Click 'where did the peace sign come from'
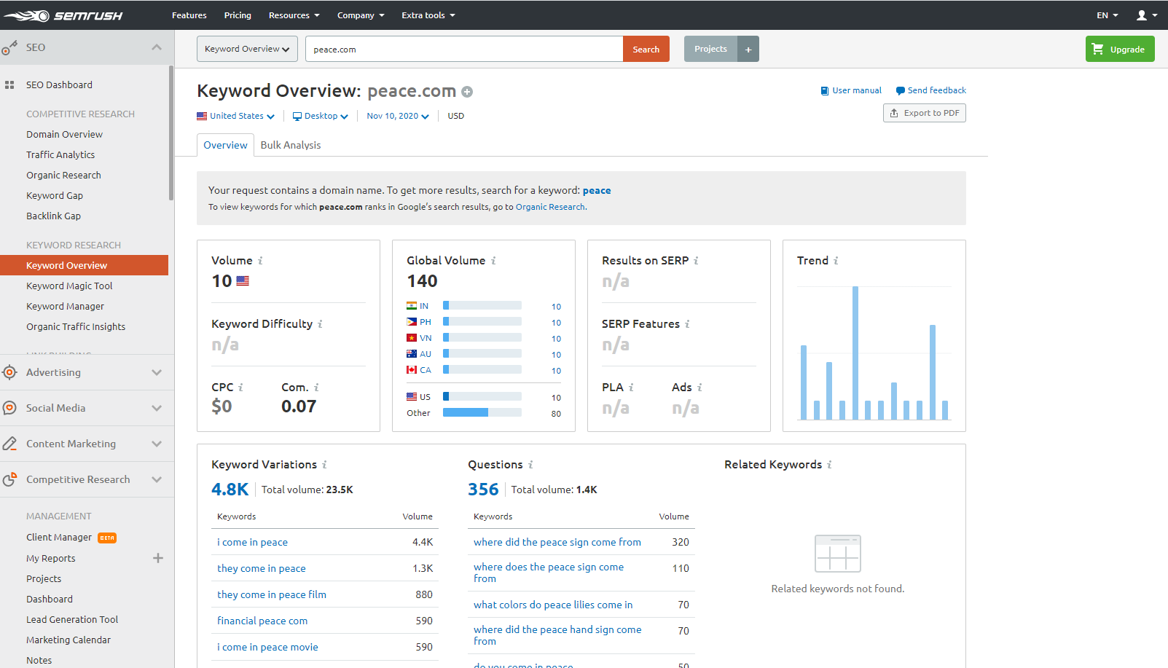 click(x=557, y=542)
